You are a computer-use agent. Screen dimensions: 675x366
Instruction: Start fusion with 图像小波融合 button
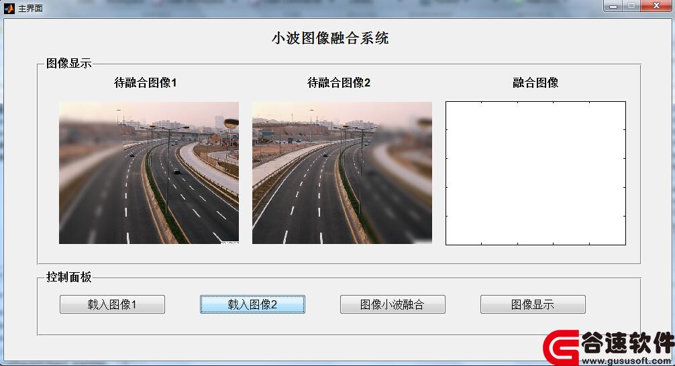[393, 304]
